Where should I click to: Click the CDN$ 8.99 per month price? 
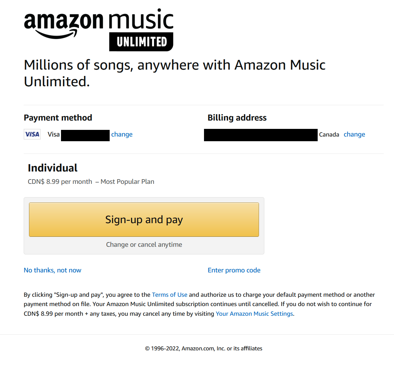[60, 182]
